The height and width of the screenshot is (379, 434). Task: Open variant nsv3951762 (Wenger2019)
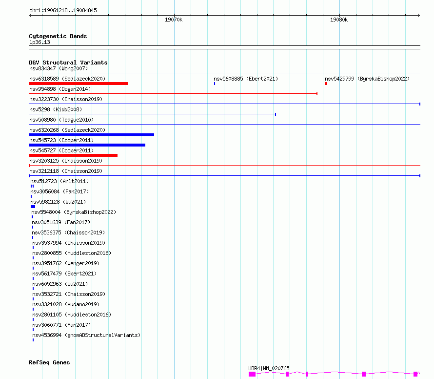tap(66, 263)
